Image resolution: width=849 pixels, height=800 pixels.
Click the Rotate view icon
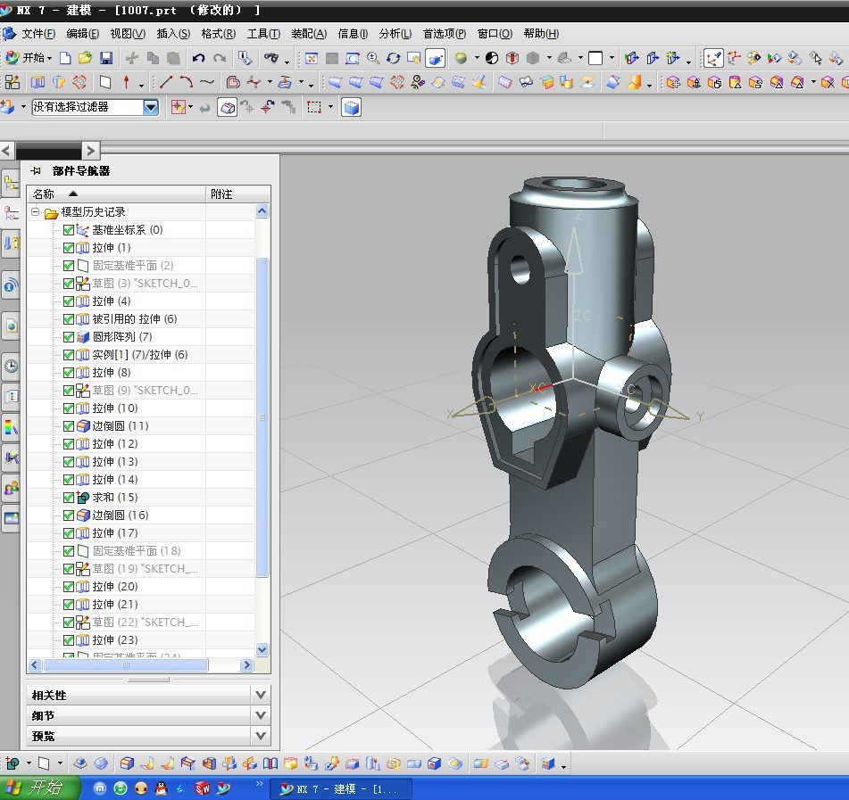click(393, 58)
